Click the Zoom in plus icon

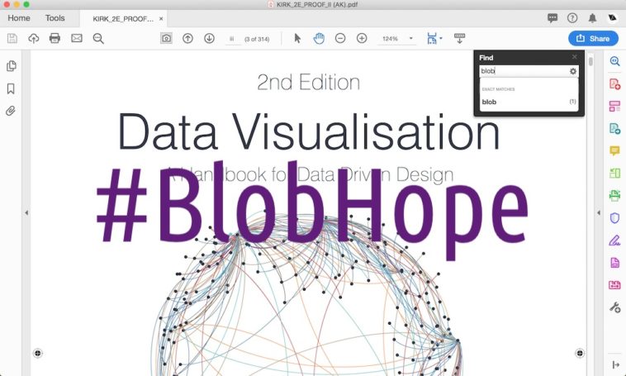coord(362,38)
